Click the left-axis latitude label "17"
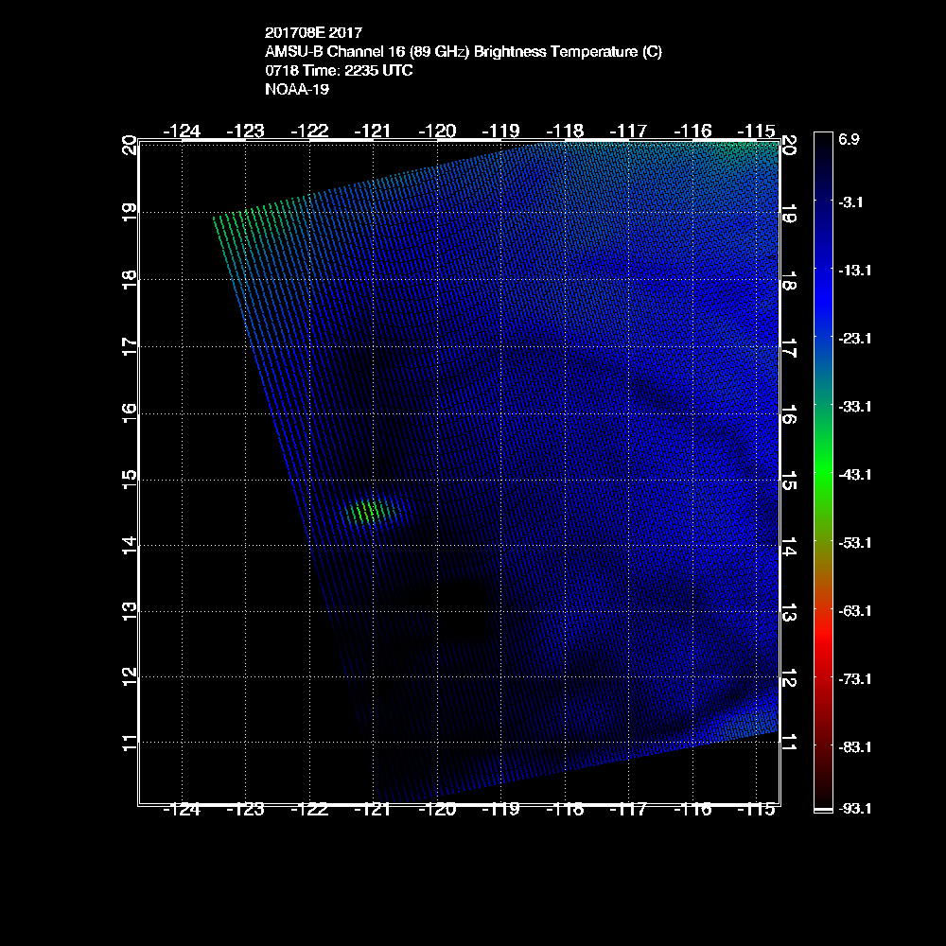The image size is (946, 946). coord(129,346)
